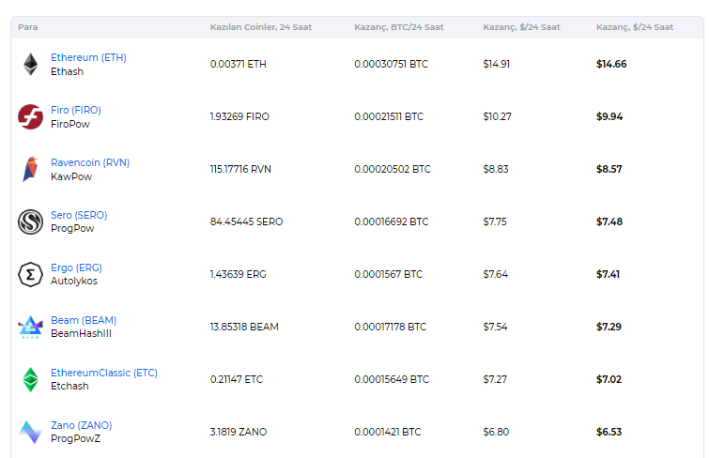Click the $6.80 earnings value
Screen dimensions: 709x458
[x=496, y=432]
